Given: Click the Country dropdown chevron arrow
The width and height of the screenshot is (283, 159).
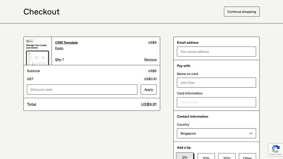Looking at the screenshot, I should pos(251,133).
